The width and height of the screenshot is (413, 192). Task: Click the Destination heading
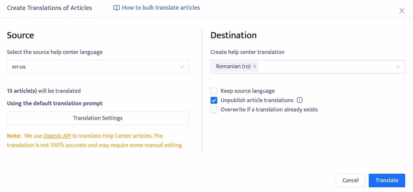(x=233, y=35)
